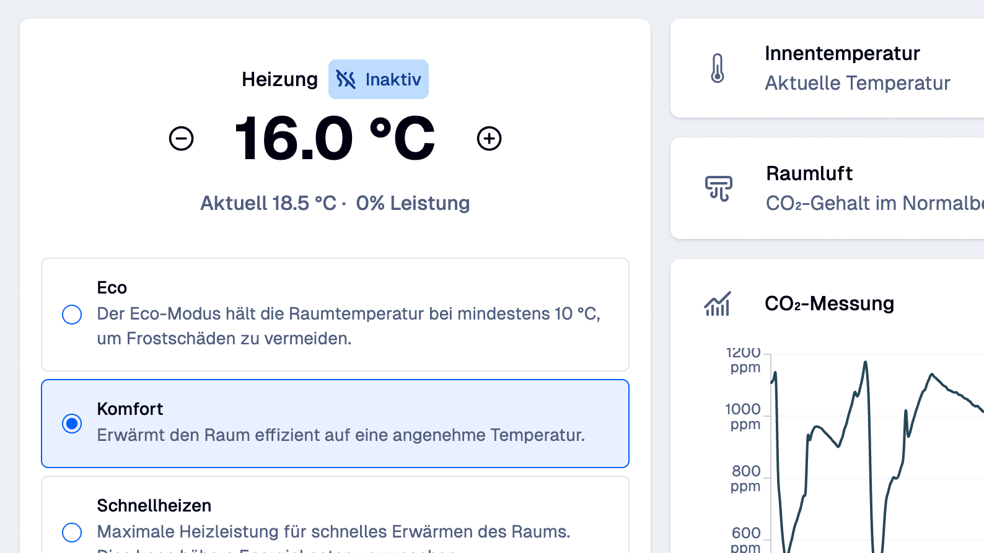
Task: Select the Eco heating mode radio button
Action: click(x=72, y=315)
